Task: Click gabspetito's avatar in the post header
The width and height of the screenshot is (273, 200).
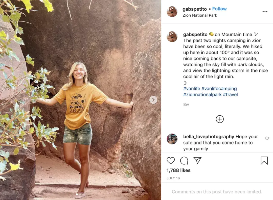Action: click(x=172, y=12)
